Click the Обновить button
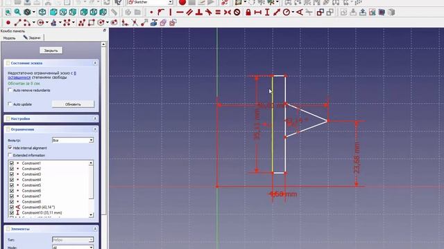Viewport: 444px width, 249px height. [73, 104]
